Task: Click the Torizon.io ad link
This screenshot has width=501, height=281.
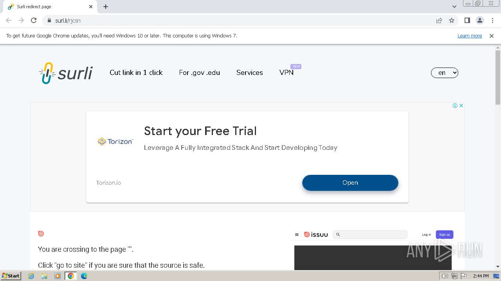Action: pos(108,183)
